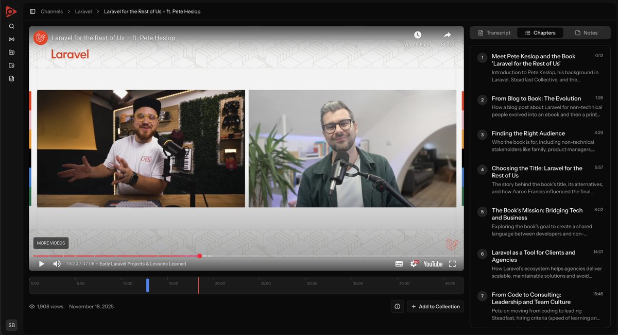
Task: Mute the video with the volume icon
Action: (57, 264)
